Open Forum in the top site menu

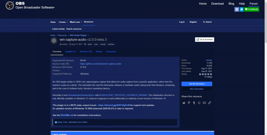(254, 4)
